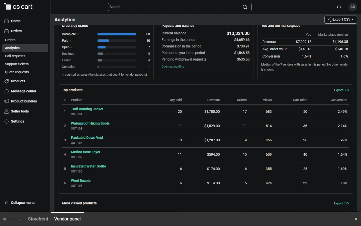361x226 pixels.
Task: Click the $1,780.00 revenue cell
Action: pyautogui.click(x=212, y=112)
